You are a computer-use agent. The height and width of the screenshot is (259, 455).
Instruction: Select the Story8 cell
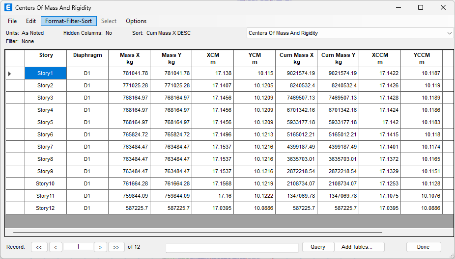[46, 159]
